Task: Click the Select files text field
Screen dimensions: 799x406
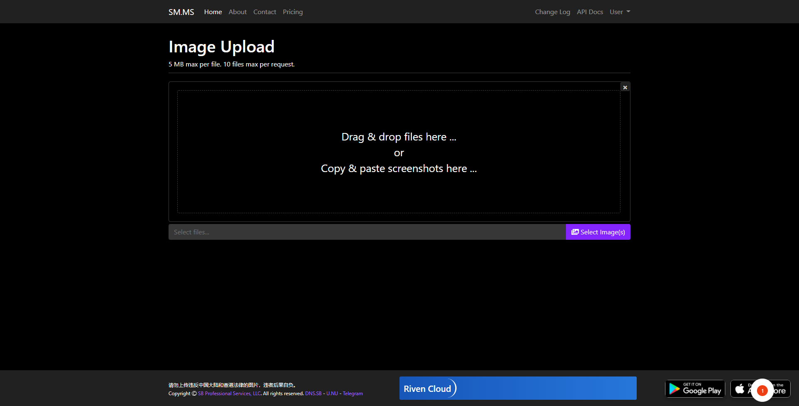Action: point(367,232)
